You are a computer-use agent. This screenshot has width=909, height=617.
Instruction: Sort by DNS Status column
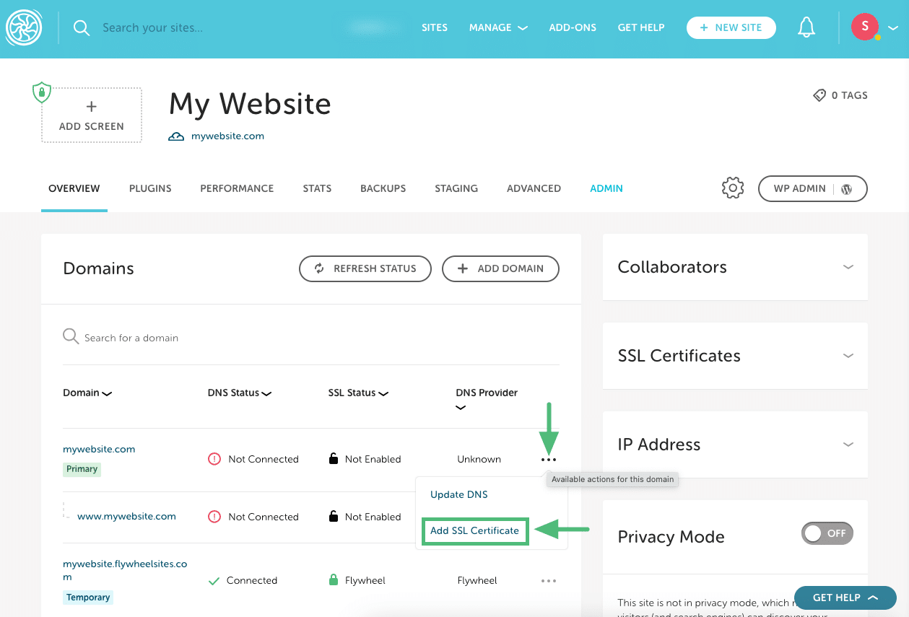(x=239, y=393)
